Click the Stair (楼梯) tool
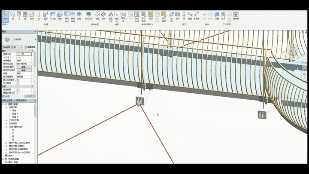309x174 pixels. pos(103,15)
